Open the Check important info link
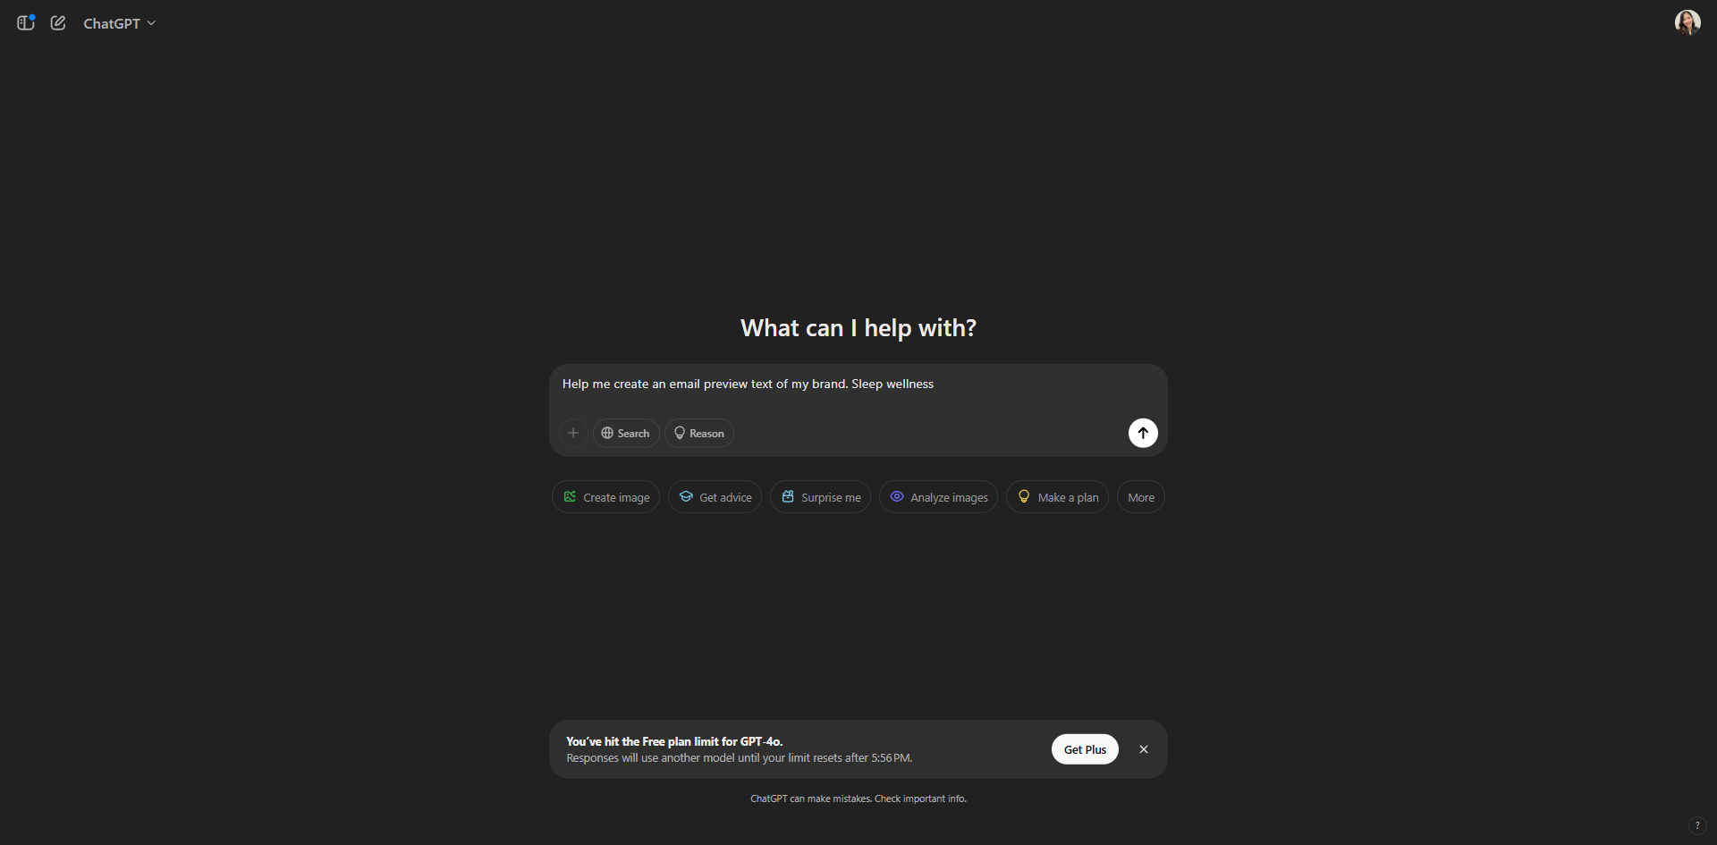This screenshot has height=845, width=1717. click(x=920, y=799)
